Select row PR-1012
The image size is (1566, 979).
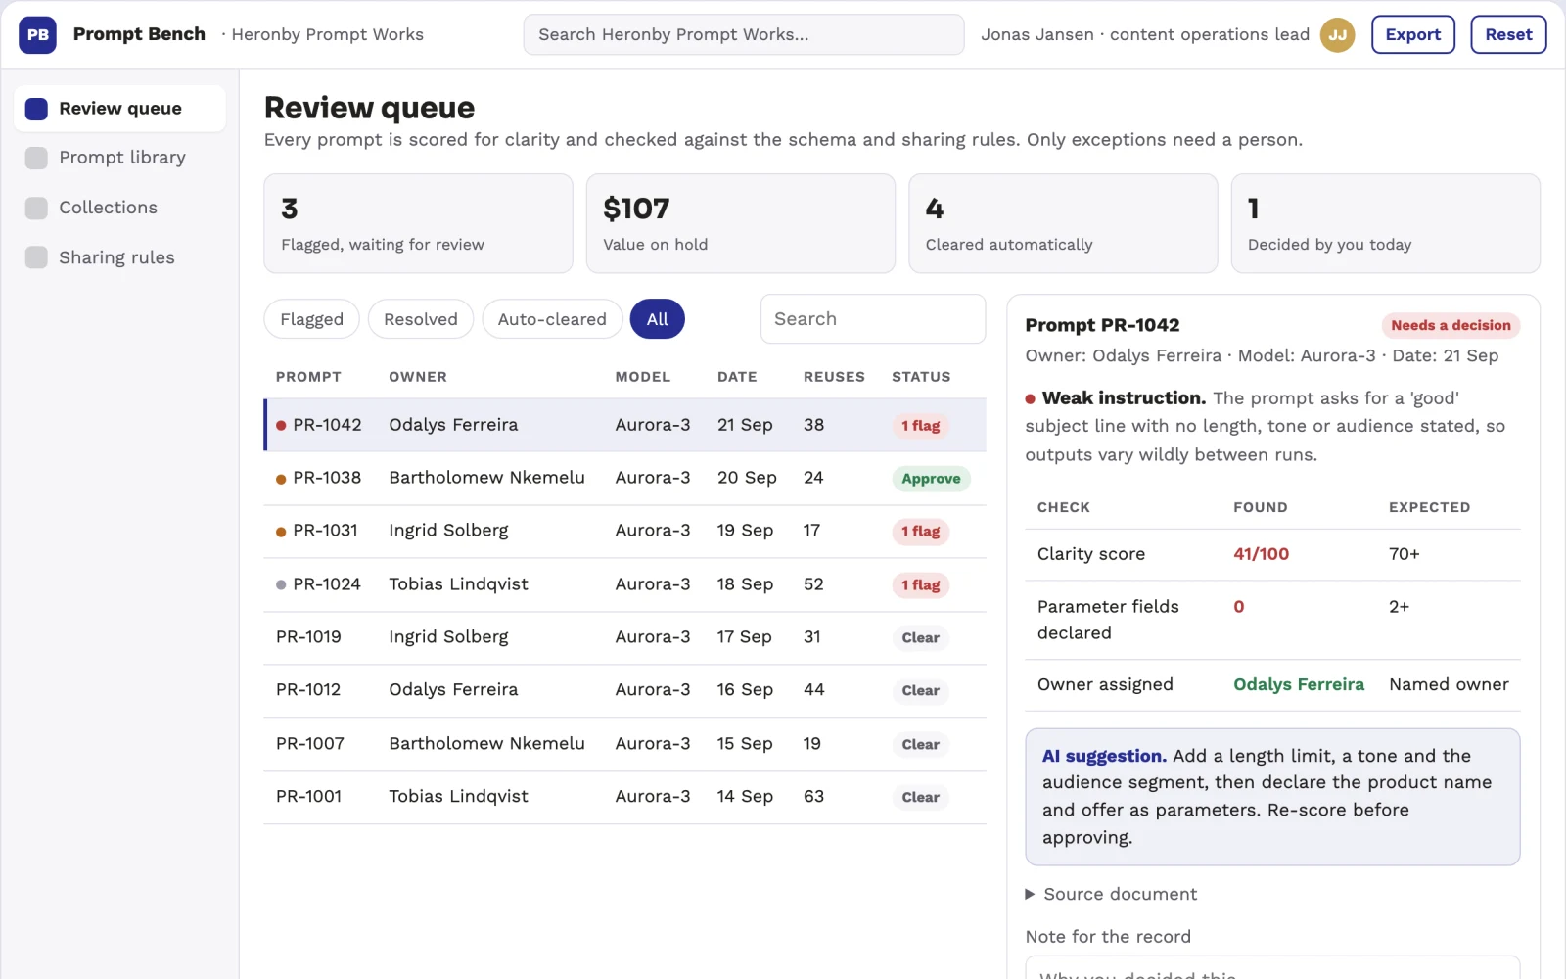(624, 690)
